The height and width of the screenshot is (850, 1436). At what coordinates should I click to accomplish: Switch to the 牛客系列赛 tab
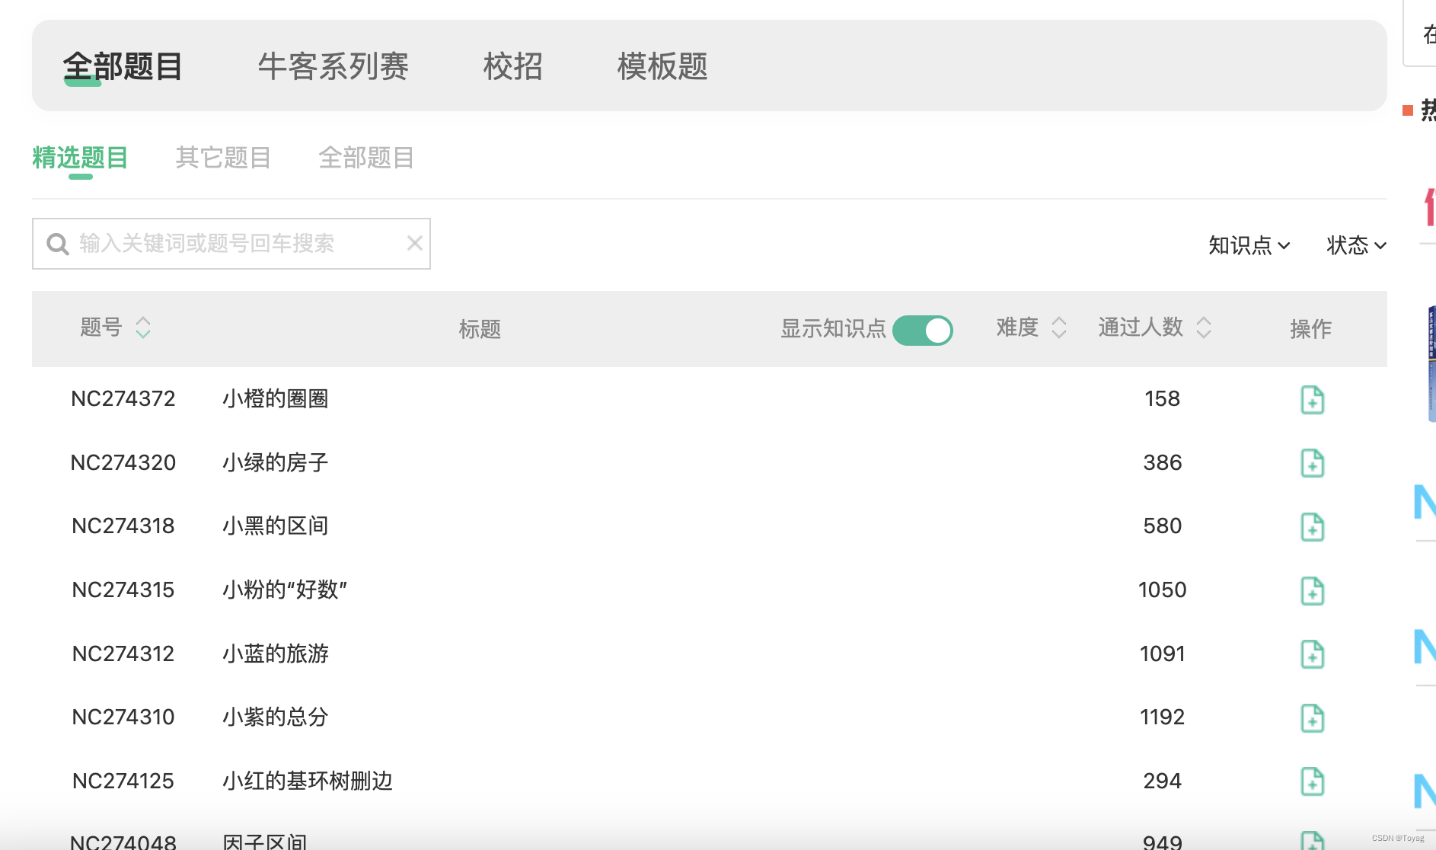(333, 67)
